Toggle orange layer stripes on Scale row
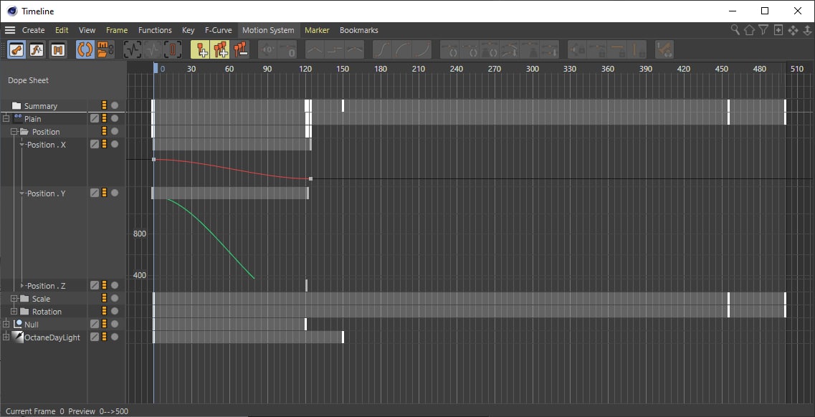Image resolution: width=815 pixels, height=417 pixels. pyautogui.click(x=104, y=298)
